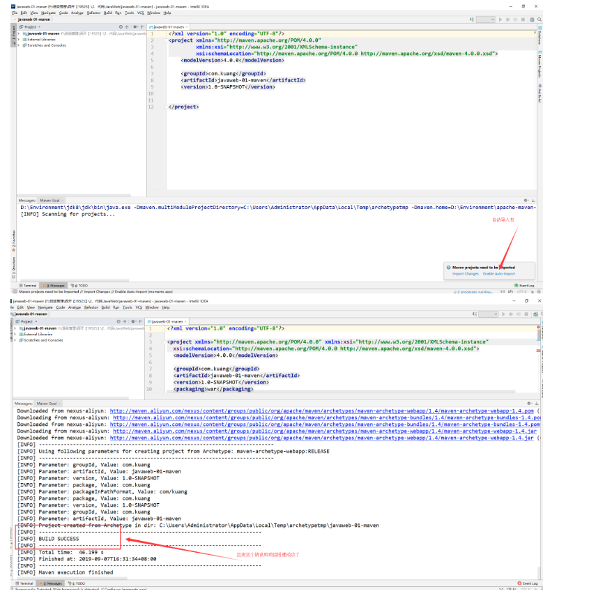Open File menu in upper IDEA window
This screenshot has height=598, width=589.
click(x=15, y=13)
